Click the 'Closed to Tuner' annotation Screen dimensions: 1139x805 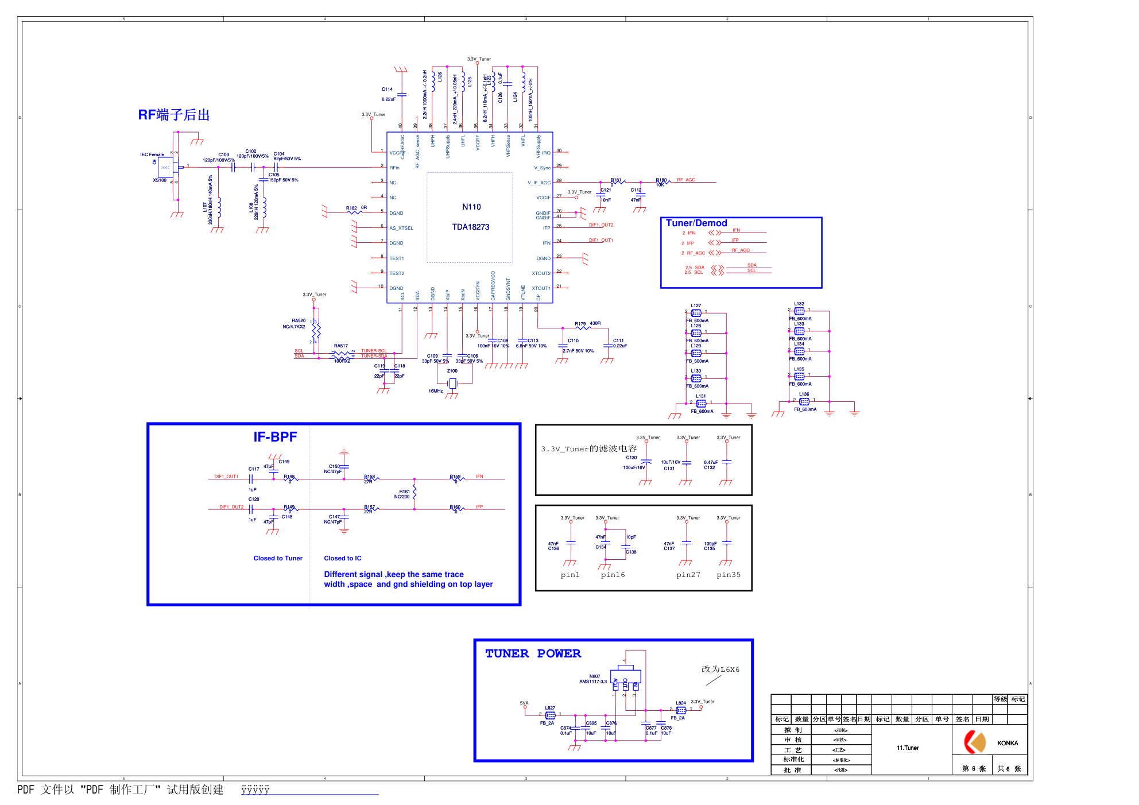(278, 558)
